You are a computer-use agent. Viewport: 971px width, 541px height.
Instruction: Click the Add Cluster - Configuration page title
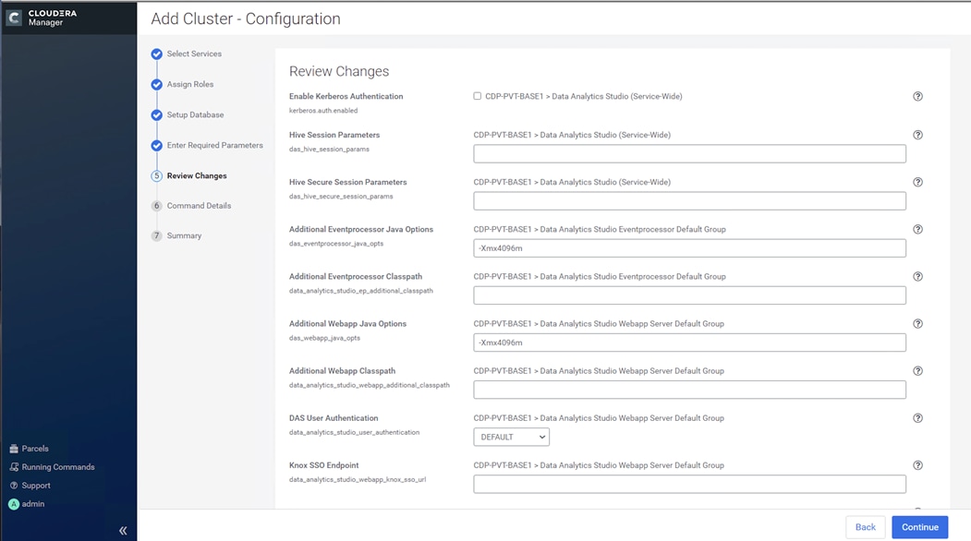[246, 19]
